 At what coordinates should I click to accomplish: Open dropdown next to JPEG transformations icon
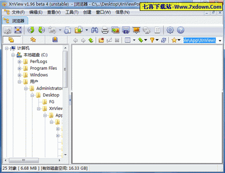coord(60,30)
